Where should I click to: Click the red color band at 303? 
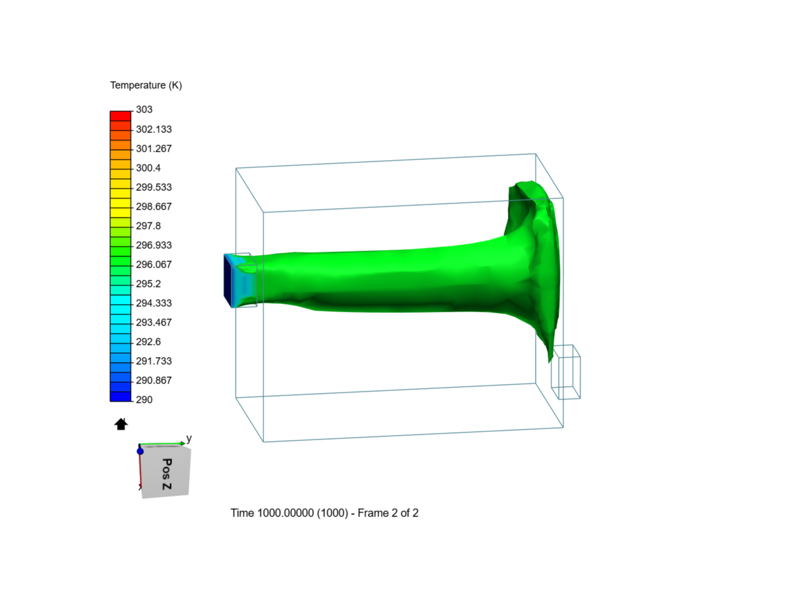120,116
